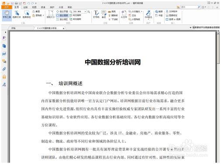The image size is (221, 164).
Task: Toggle the Fit Width view option
Action: 62,15
